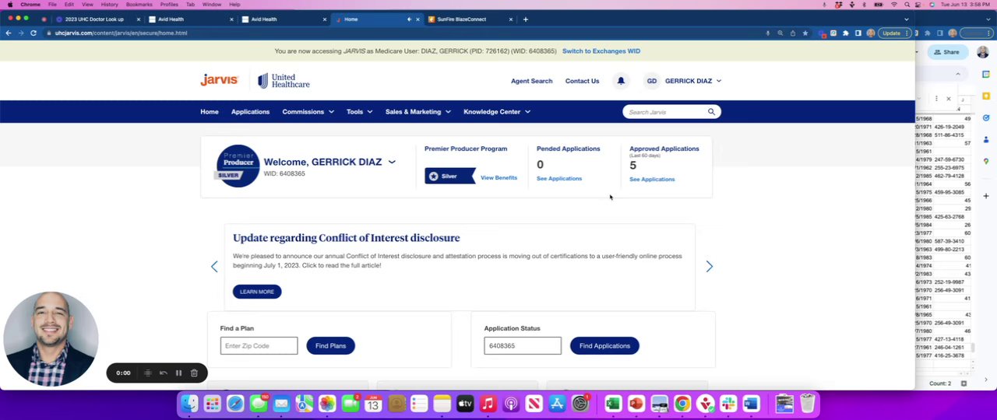
Task: Open the History menu in menu bar
Action: (x=109, y=5)
